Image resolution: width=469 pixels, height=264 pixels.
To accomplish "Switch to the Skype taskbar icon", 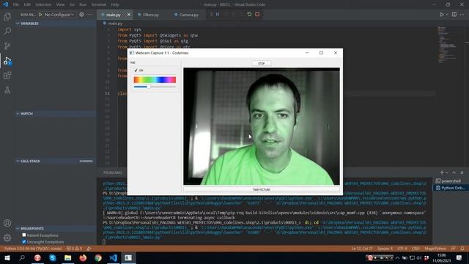I will coord(53,257).
